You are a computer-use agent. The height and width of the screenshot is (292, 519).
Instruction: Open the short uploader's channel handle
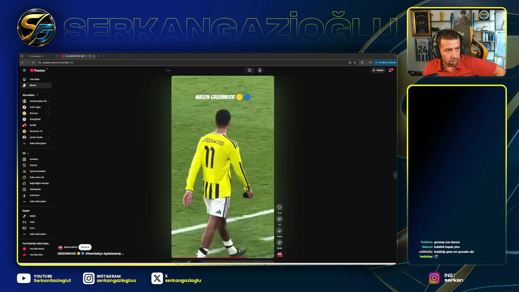pos(71,247)
